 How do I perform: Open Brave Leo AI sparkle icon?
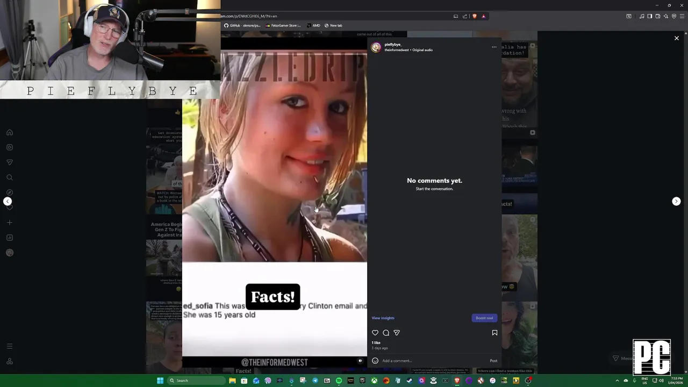pos(665,16)
